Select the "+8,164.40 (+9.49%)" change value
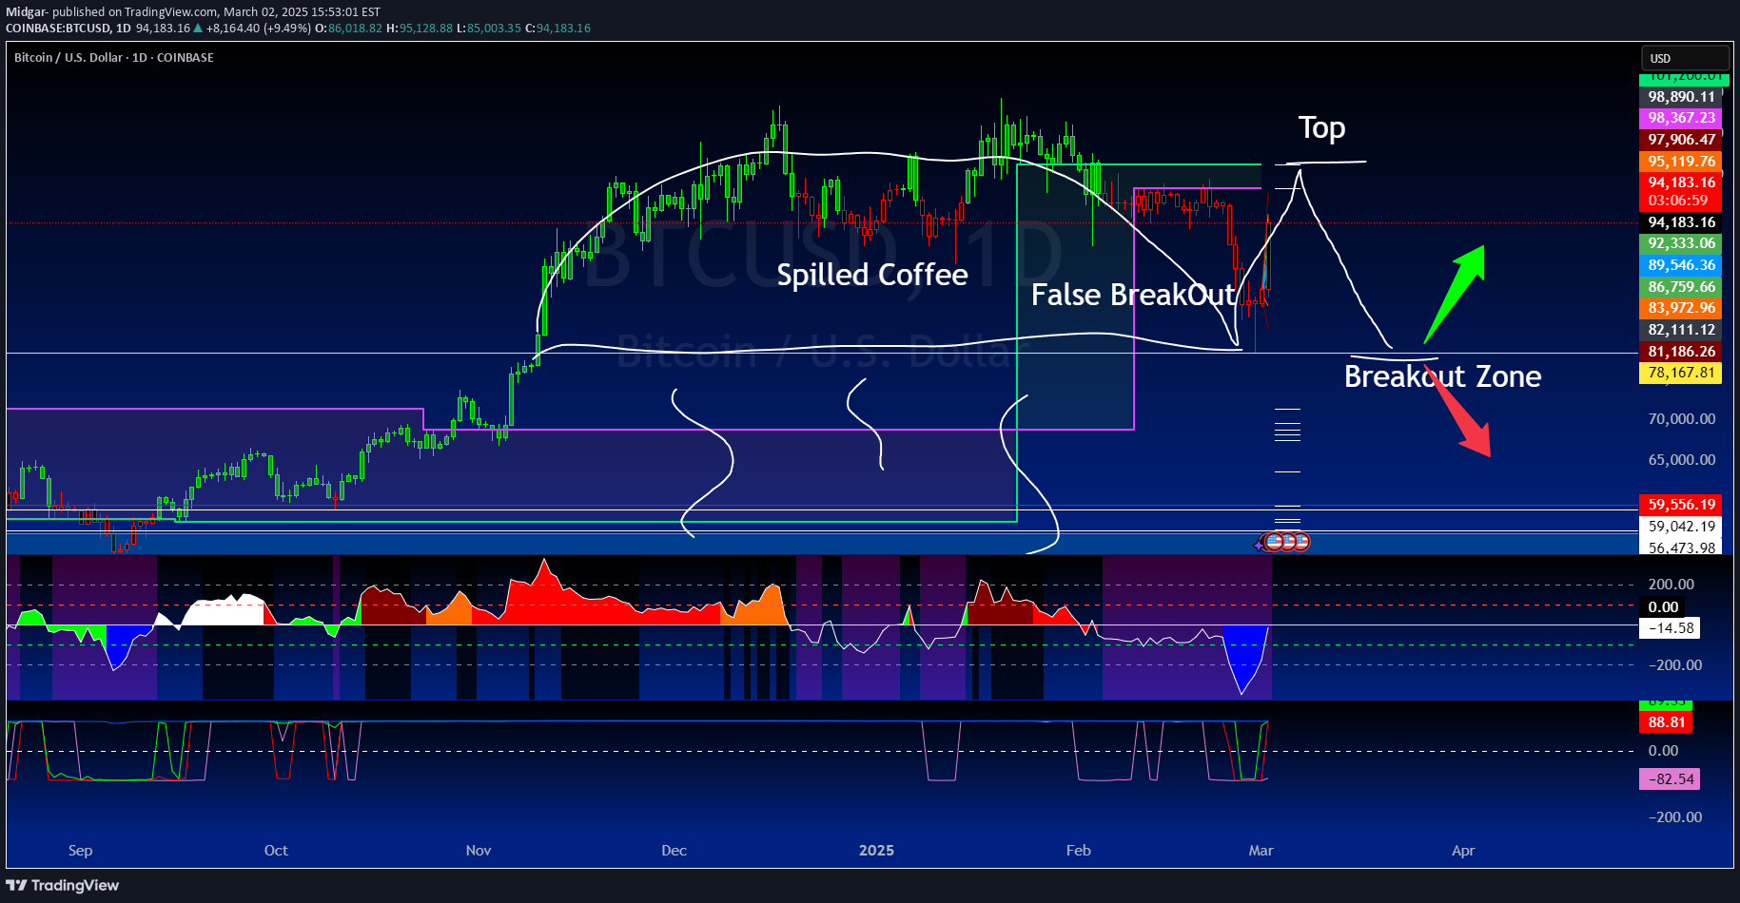This screenshot has height=903, width=1740. point(258,29)
